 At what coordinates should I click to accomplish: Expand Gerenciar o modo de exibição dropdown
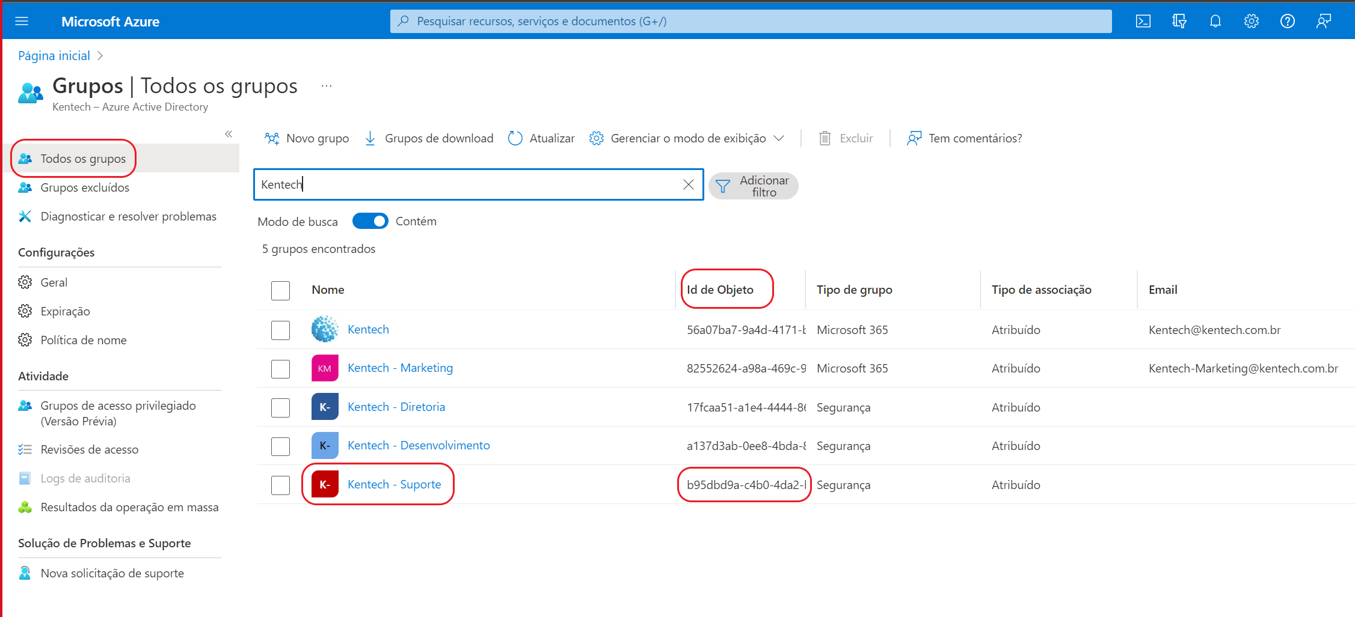click(686, 139)
